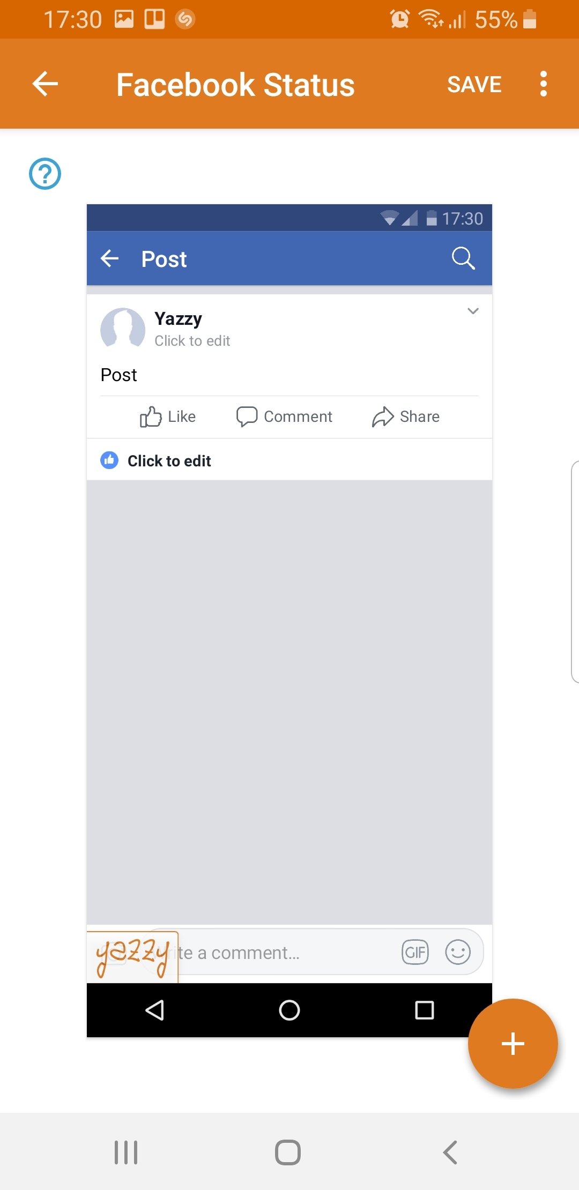Open the emoji smiley picker
Screen dimensions: 579x1190
click(x=458, y=953)
